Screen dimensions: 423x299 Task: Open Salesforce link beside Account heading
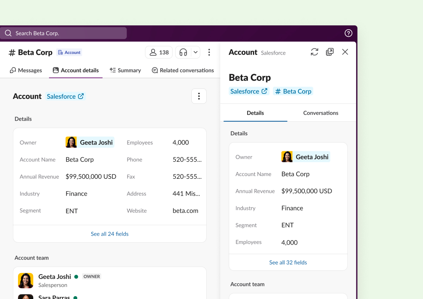click(x=65, y=96)
